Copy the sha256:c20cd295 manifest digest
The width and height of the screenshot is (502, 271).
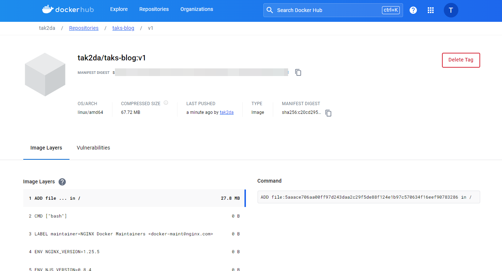pyautogui.click(x=328, y=113)
